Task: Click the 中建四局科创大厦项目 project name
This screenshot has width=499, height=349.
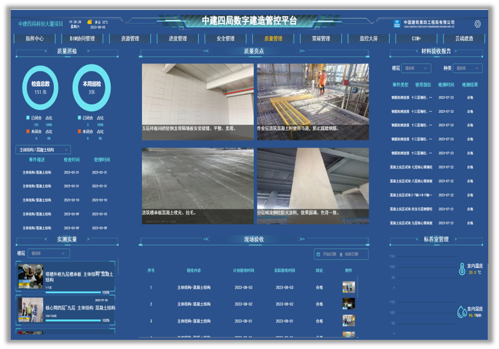Action: point(40,24)
